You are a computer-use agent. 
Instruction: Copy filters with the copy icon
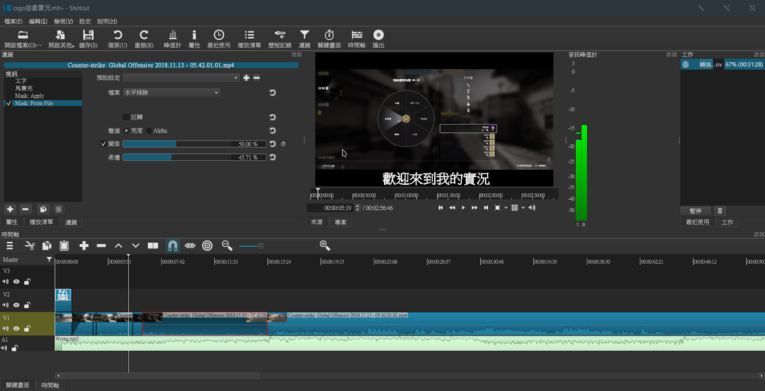pyautogui.click(x=43, y=209)
